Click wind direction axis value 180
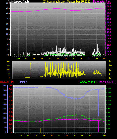Screen dimensions: 117x139 pyautogui.click(x=8, y=70)
